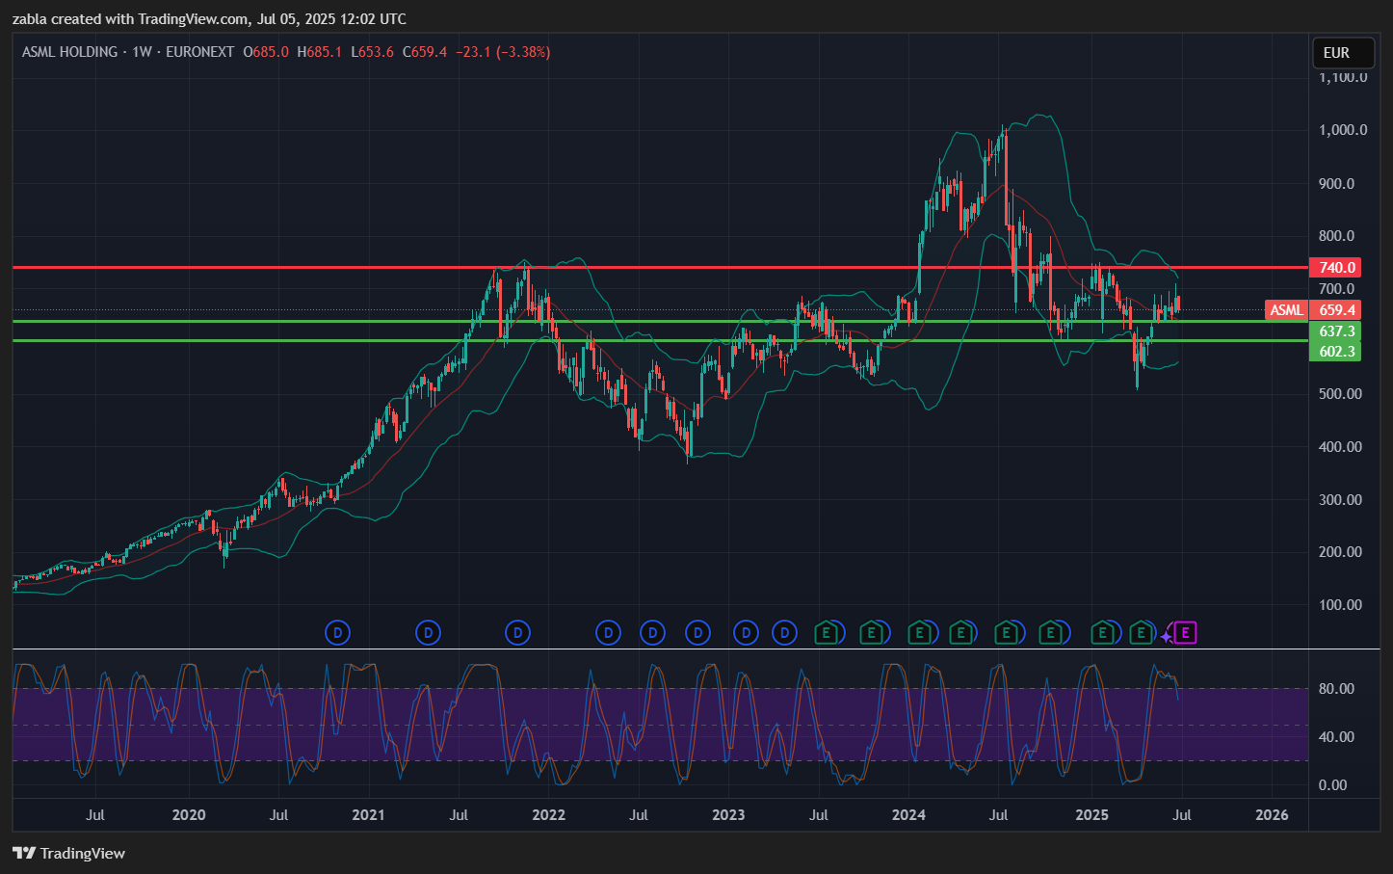
Task: Select the ASML 659.4 current price label
Action: pos(1312,309)
